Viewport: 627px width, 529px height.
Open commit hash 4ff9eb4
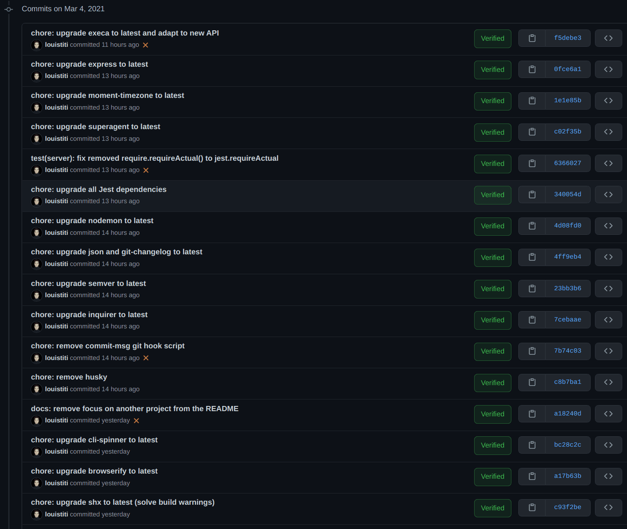point(568,257)
